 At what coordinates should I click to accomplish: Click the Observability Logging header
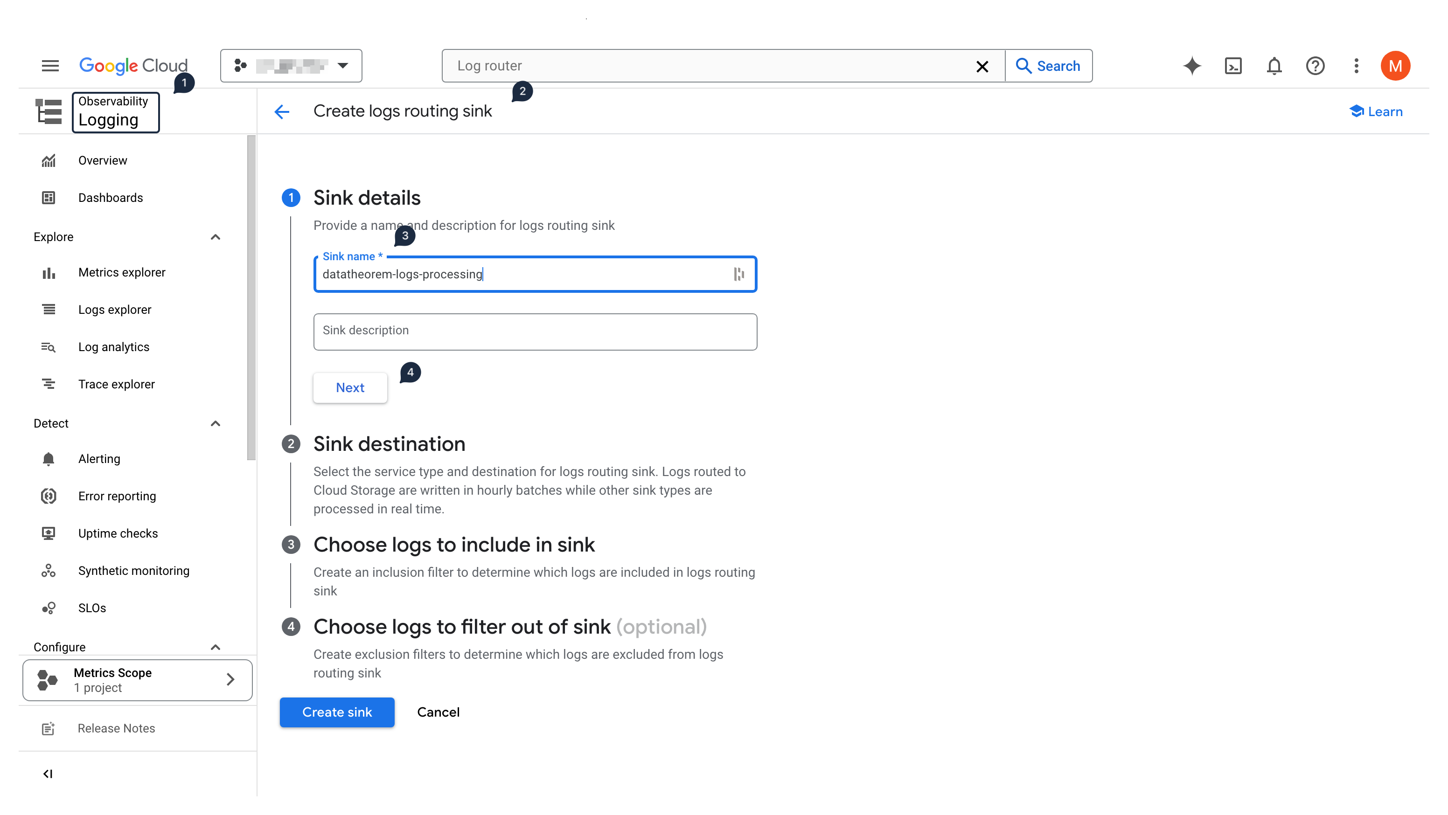pyautogui.click(x=116, y=112)
